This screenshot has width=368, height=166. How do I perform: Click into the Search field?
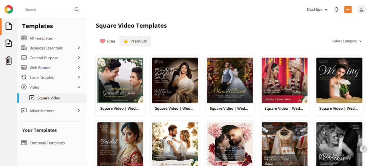click(x=52, y=9)
